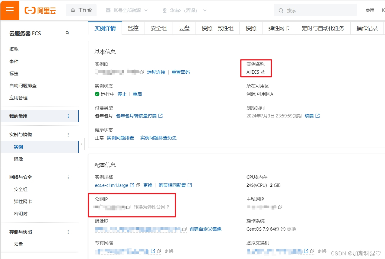Switch to 安全组 tab

point(159,28)
